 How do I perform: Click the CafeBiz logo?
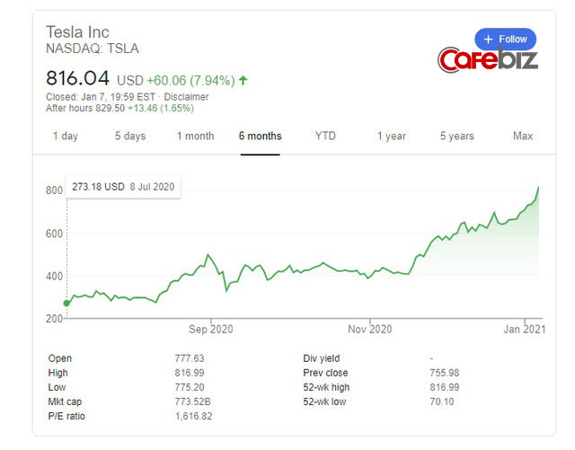(x=487, y=61)
